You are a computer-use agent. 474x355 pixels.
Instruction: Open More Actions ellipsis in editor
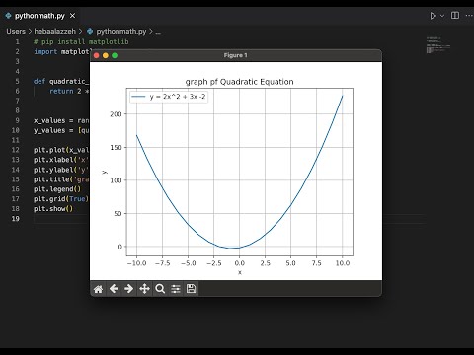469,16
